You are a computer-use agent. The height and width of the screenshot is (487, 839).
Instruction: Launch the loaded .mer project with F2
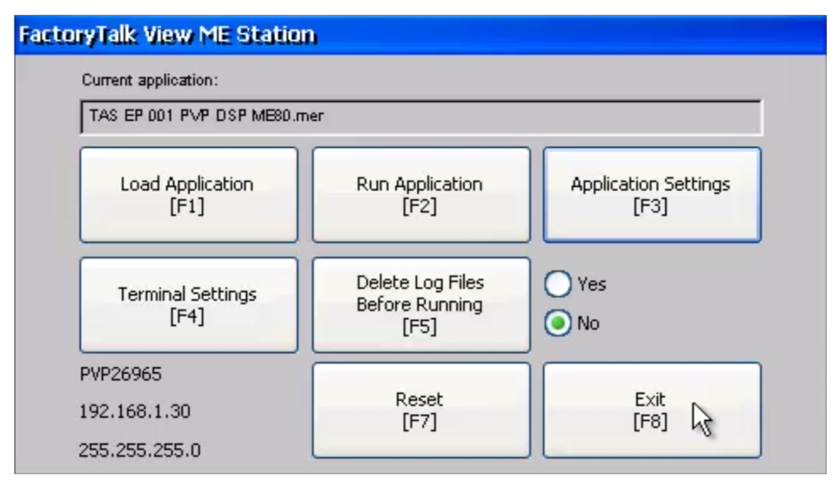tap(420, 194)
